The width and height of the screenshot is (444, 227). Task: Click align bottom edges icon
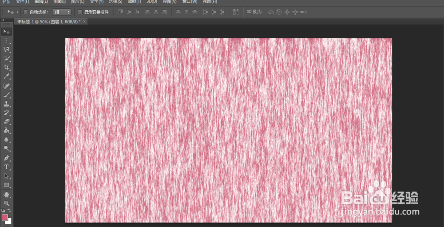[137, 12]
